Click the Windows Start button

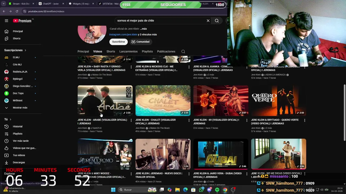coord(113,190)
